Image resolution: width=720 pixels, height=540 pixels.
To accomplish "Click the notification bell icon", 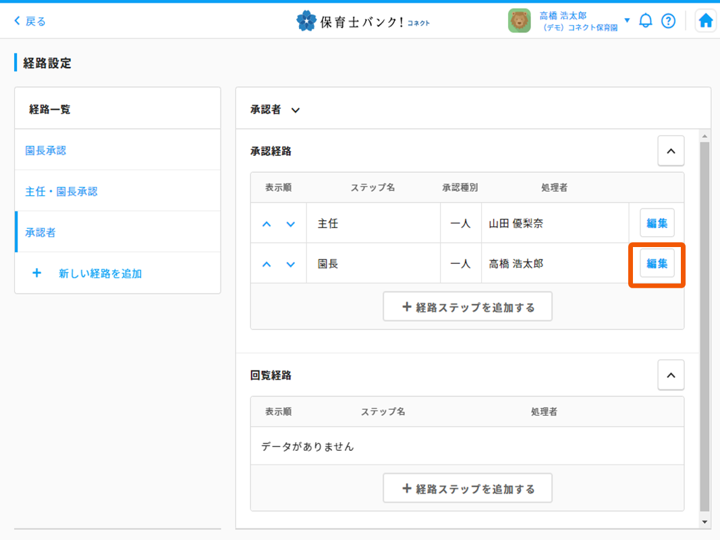I will 646,21.
